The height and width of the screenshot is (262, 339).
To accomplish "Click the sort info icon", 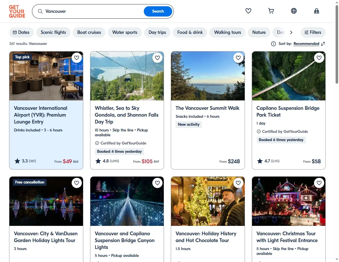I will coord(273,44).
